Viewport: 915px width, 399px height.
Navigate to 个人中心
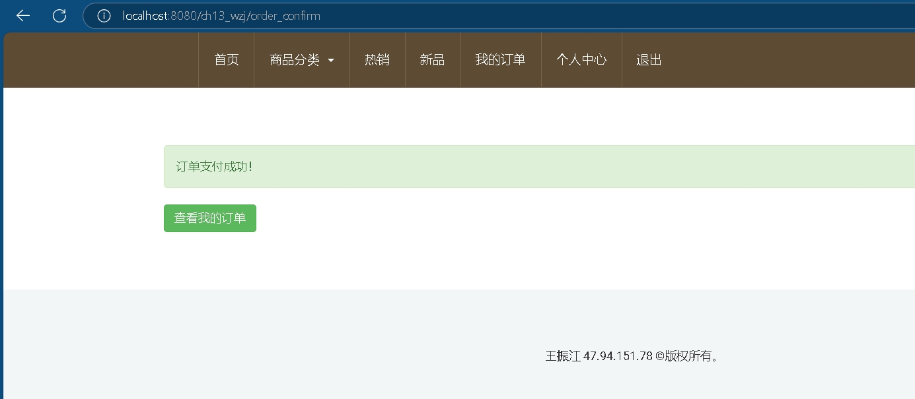pyautogui.click(x=581, y=60)
